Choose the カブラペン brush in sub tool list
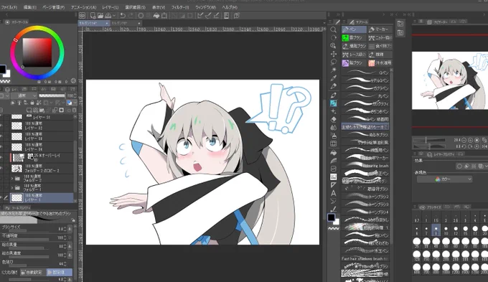The width and height of the screenshot is (488, 282). tap(365, 88)
